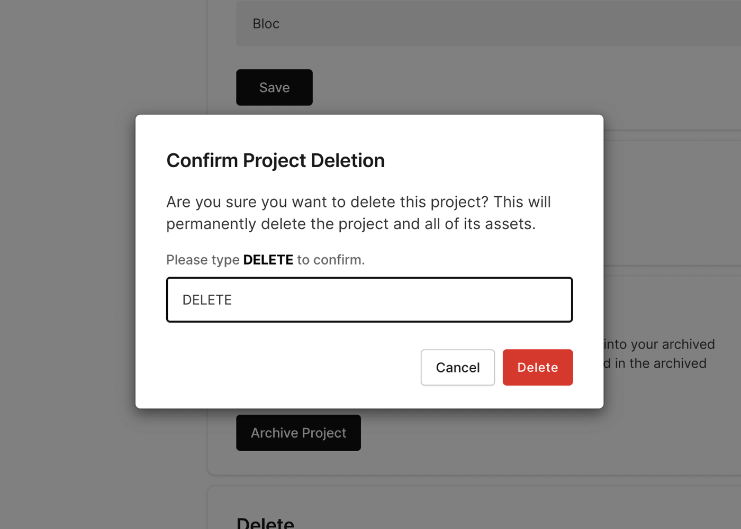Image resolution: width=741 pixels, height=529 pixels.
Task: Click the 'Please type' instruction label
Action: click(x=203, y=260)
